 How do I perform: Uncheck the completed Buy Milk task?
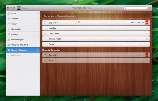(x=45, y=55)
